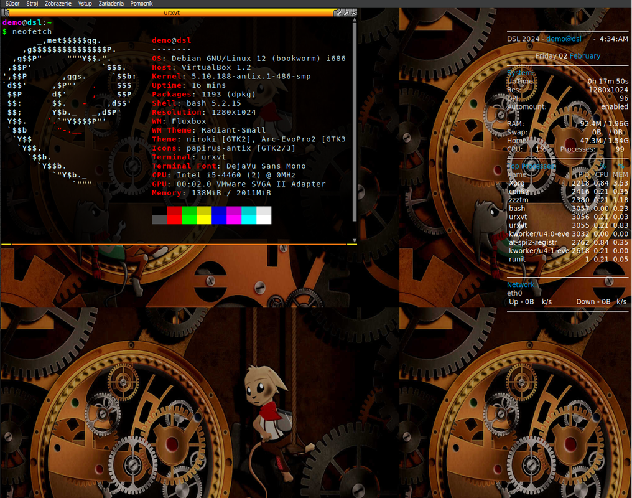Click the 'Resolution: 1280x1024' line in terminal
This screenshot has width=632, height=498.
pos(204,112)
